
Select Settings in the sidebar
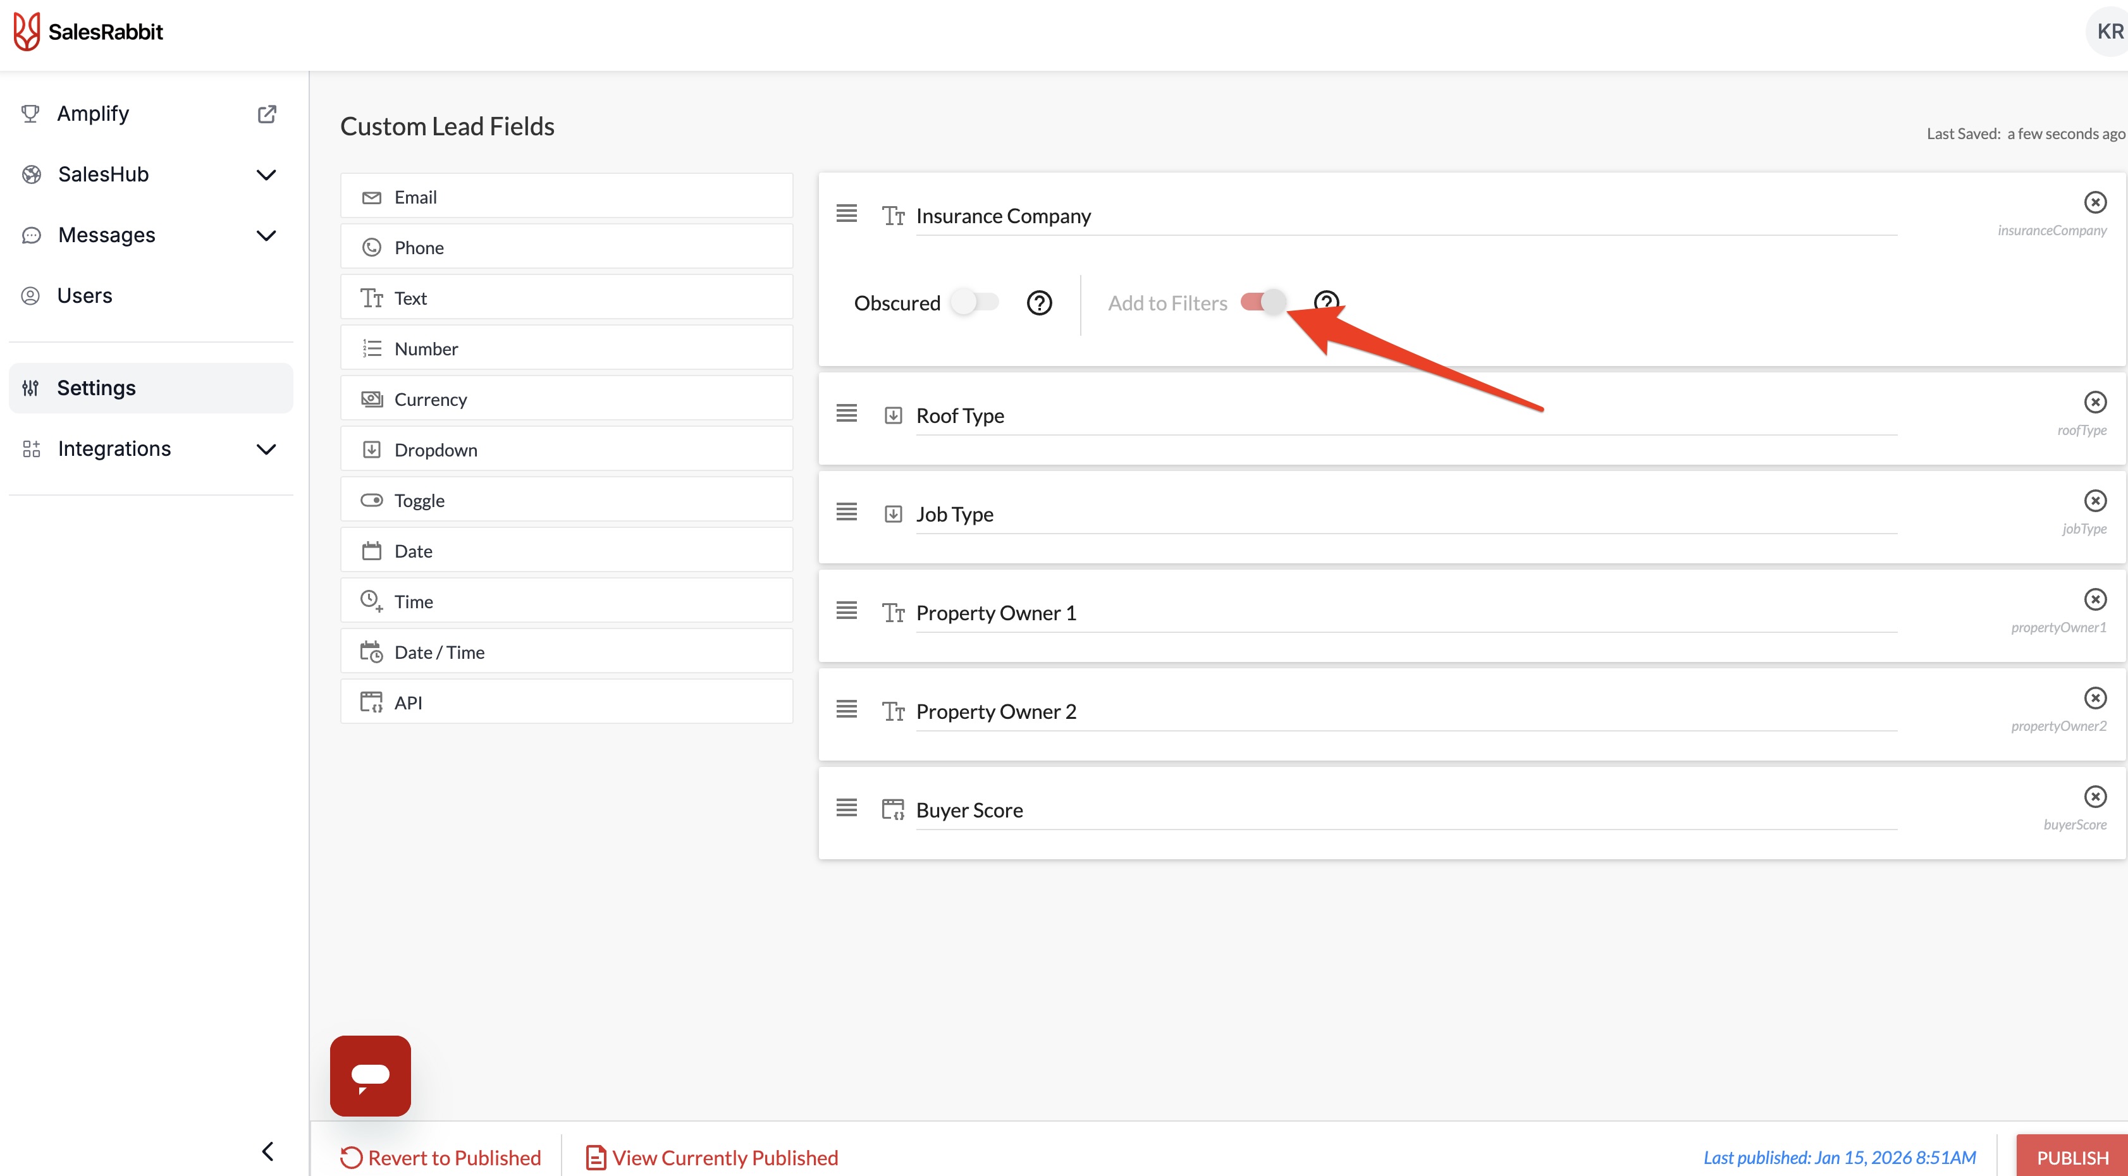96,388
